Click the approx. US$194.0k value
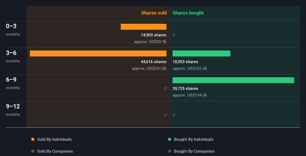 coord(190,95)
